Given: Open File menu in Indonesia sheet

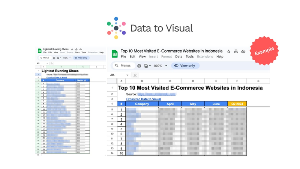Looking at the screenshot, I should tap(123, 57).
